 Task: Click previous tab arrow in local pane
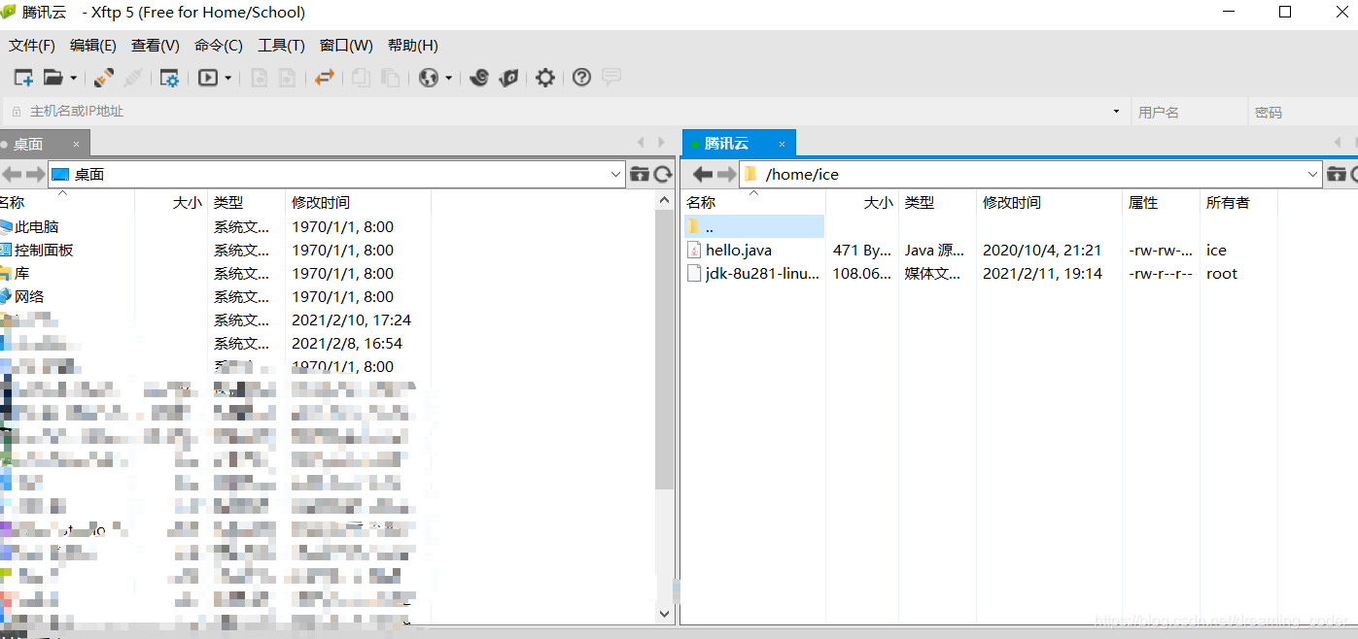(x=641, y=143)
